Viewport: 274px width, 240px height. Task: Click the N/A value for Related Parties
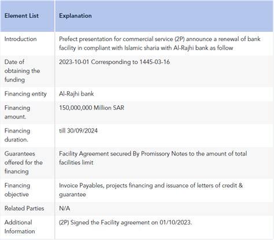[x=65, y=208]
